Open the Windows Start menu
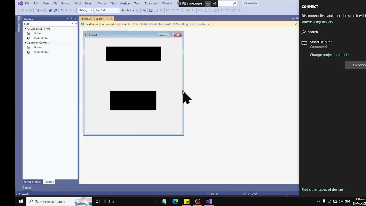366x206 pixels. 21,201
